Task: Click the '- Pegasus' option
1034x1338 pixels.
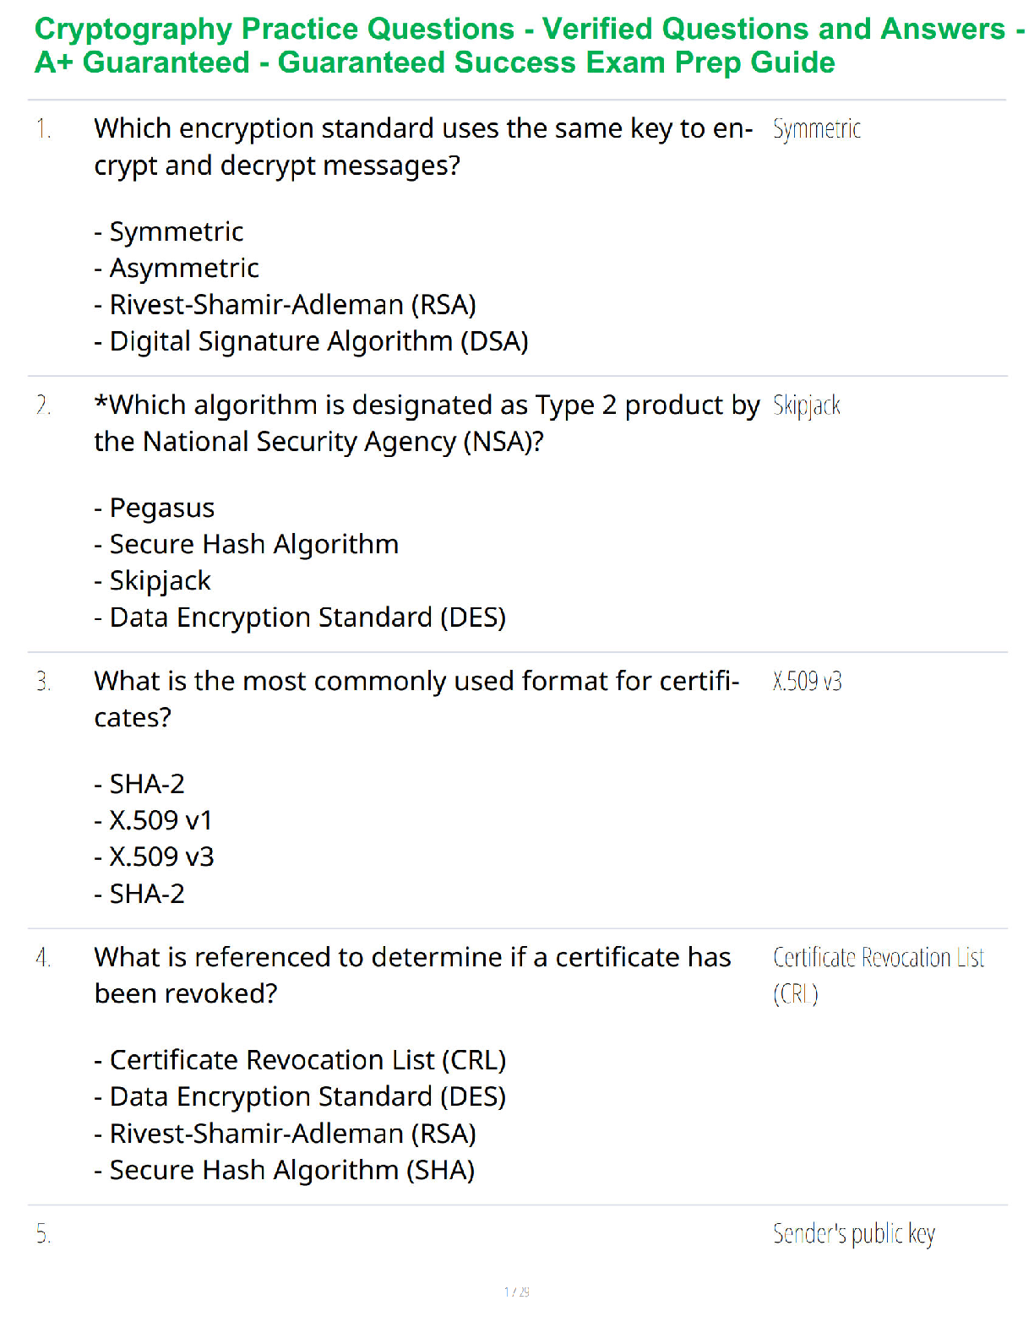Action: coord(155,508)
